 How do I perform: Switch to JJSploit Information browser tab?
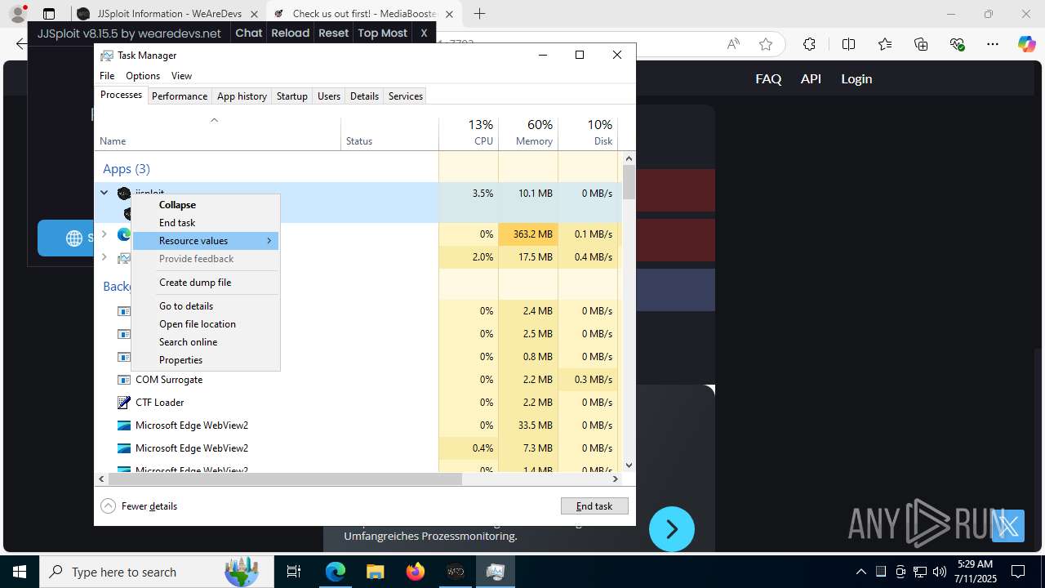pos(168,14)
